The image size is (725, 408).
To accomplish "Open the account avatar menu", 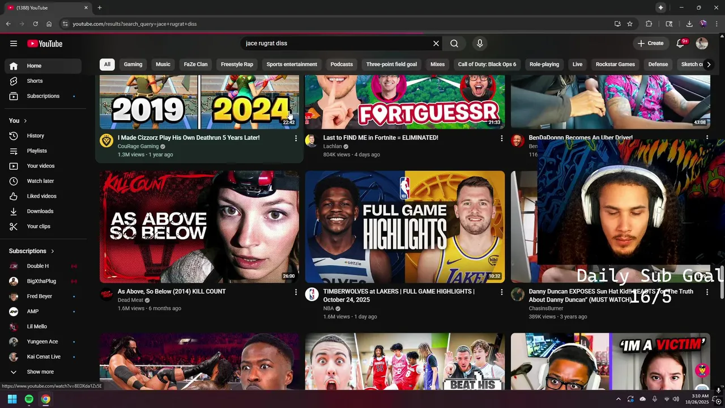I will point(702,44).
